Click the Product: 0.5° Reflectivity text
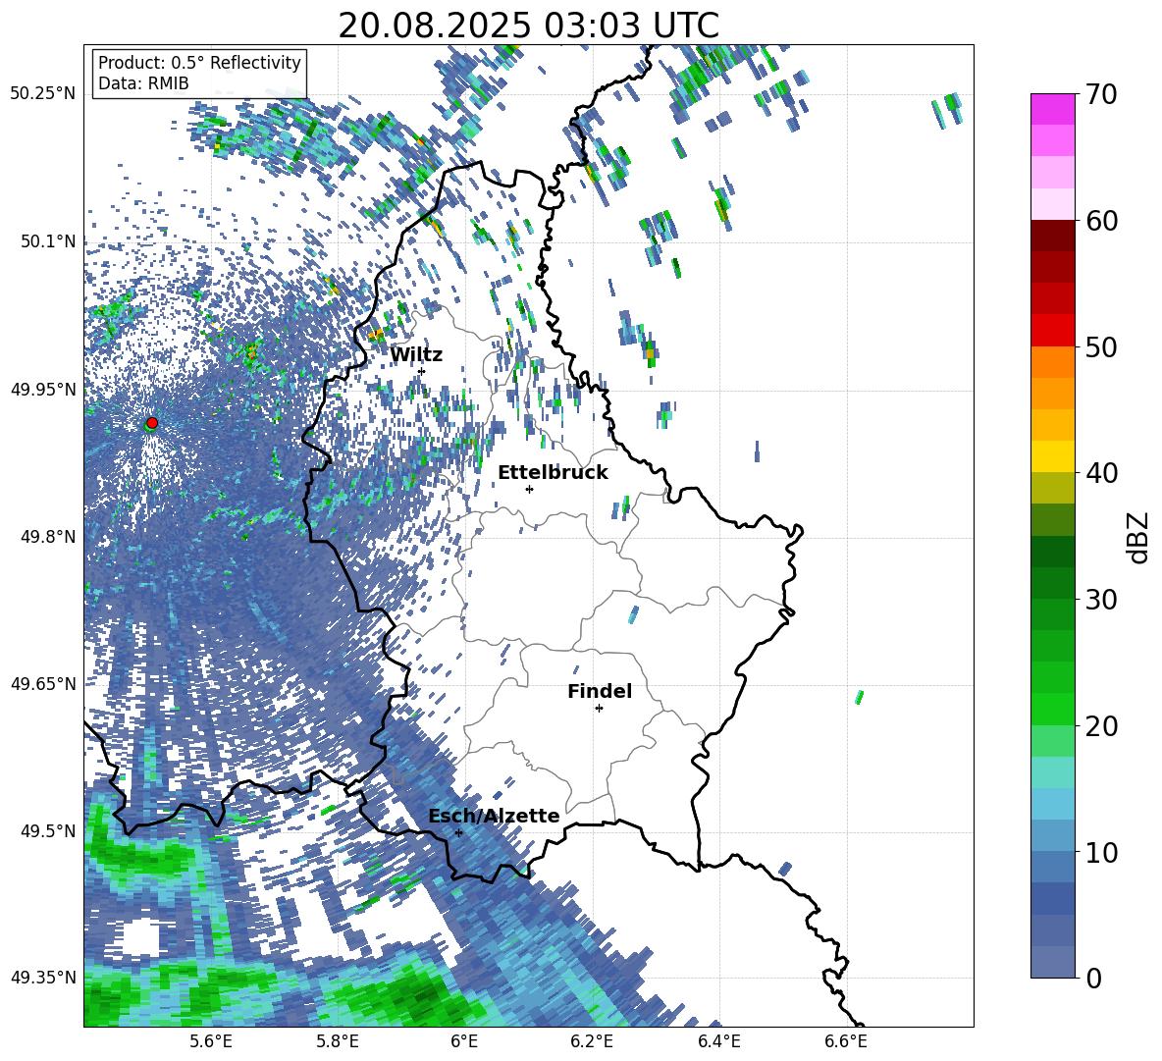 (199, 62)
